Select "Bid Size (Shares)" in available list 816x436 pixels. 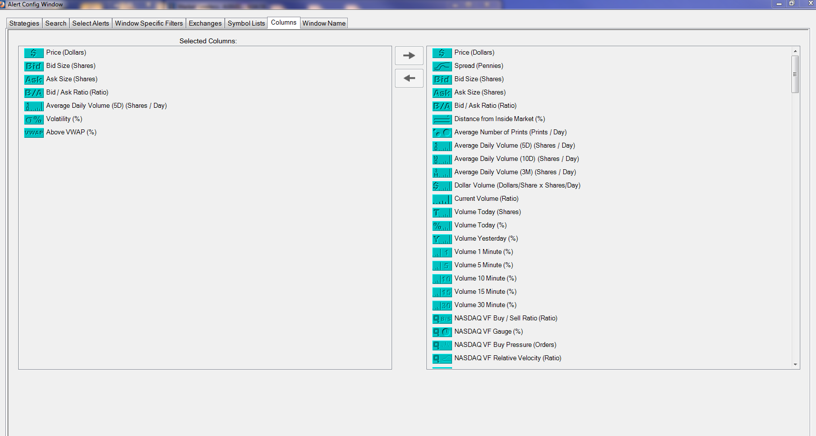[479, 79]
